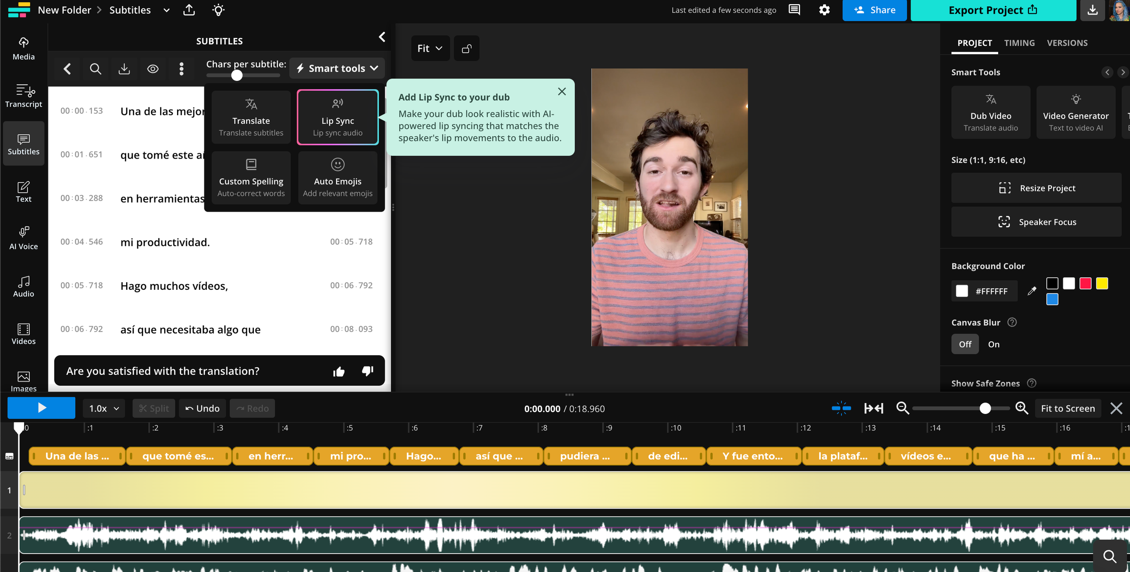Open the Media panel
1130x572 pixels.
(23, 48)
